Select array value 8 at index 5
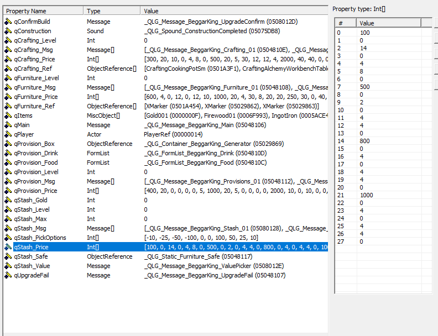The width and height of the screenshot is (438, 336). tap(362, 71)
